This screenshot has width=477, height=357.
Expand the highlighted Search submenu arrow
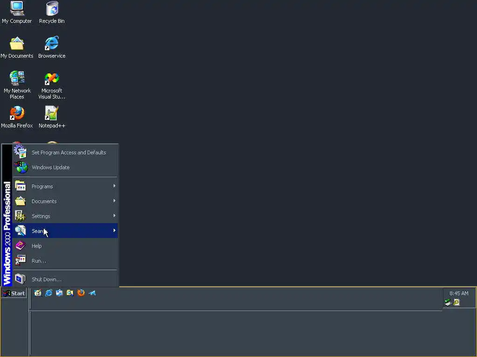115,231
